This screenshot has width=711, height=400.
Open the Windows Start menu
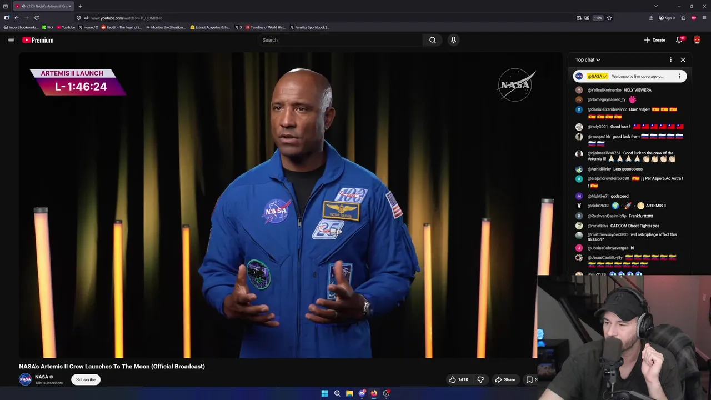[324, 393]
